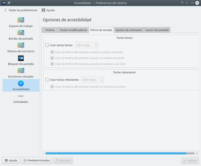Open Actividades three-dots icon

pyautogui.click(x=21, y=96)
